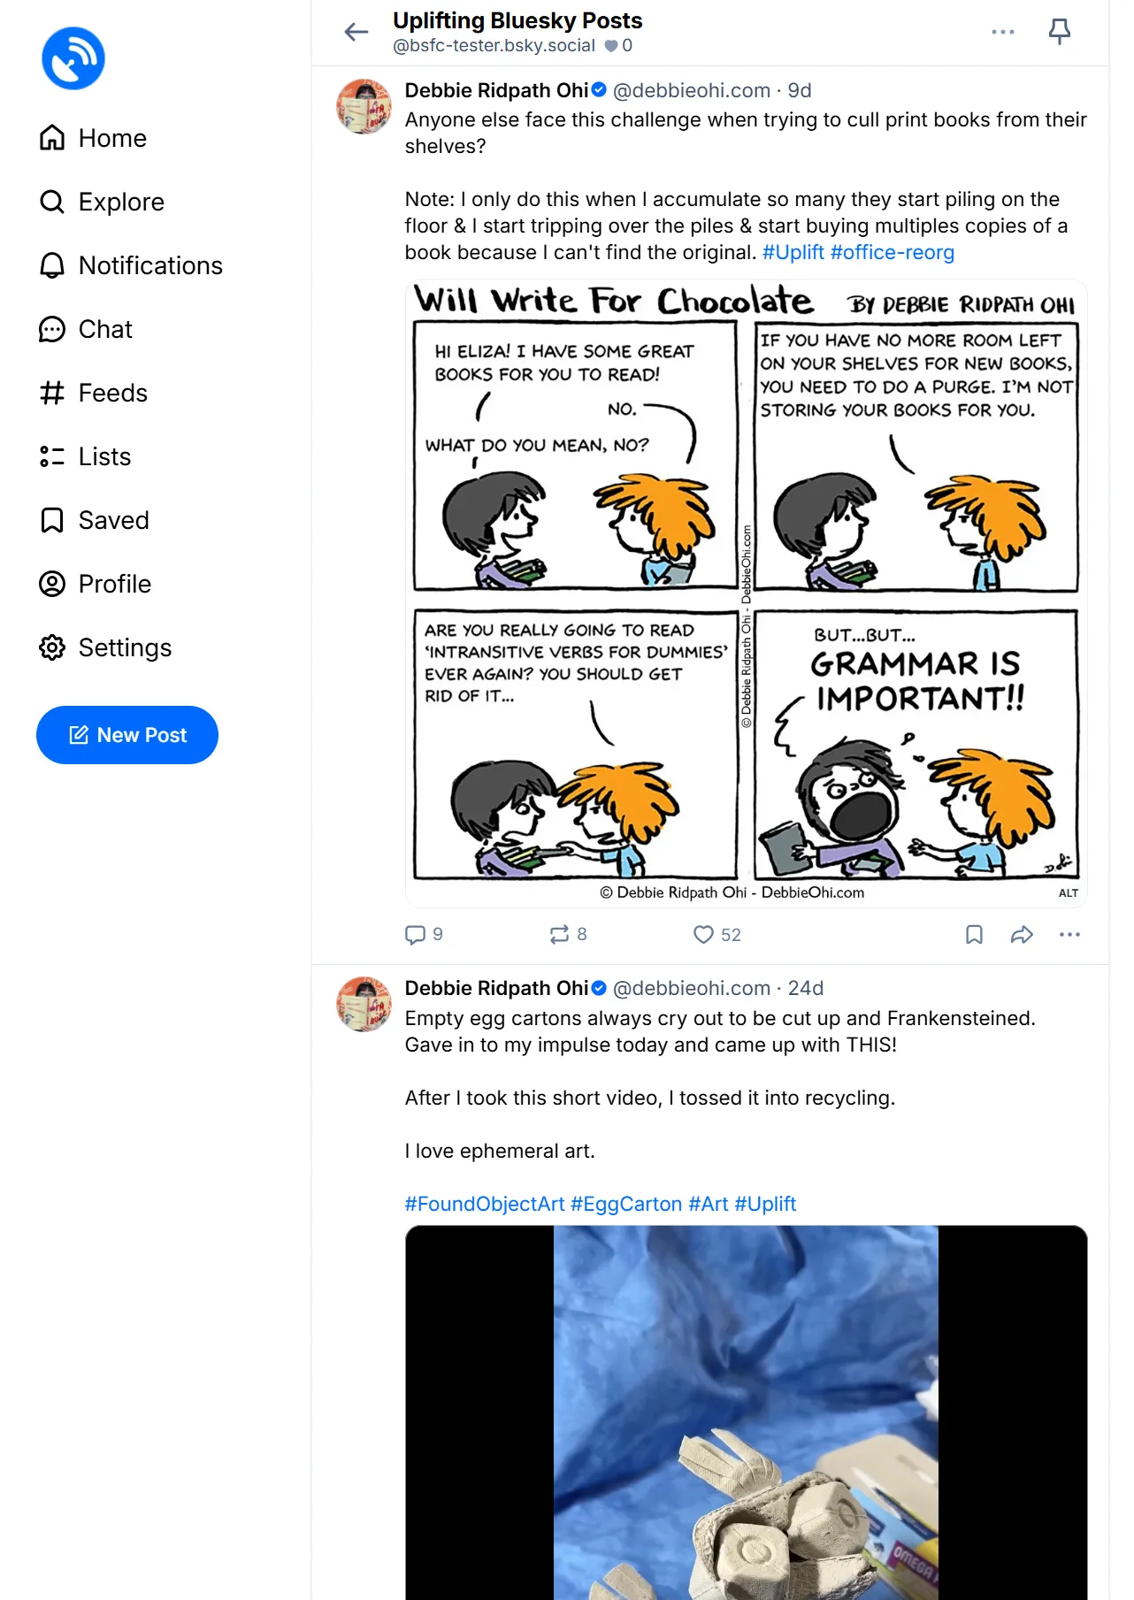Open the #EggCarton hashtag link
This screenshot has width=1134, height=1600.
[x=626, y=1204]
